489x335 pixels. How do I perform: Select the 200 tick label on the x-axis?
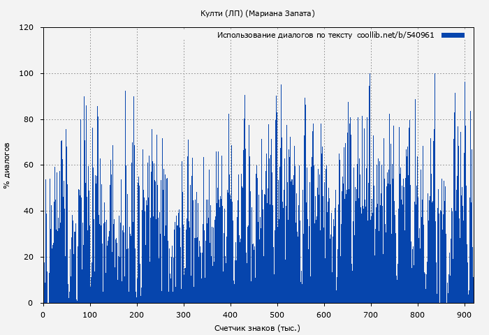click(137, 315)
